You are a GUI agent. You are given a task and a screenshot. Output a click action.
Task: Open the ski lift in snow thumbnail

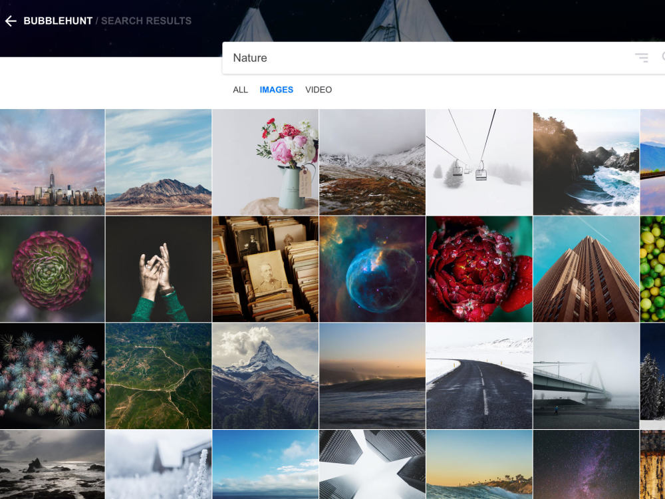[479, 162]
